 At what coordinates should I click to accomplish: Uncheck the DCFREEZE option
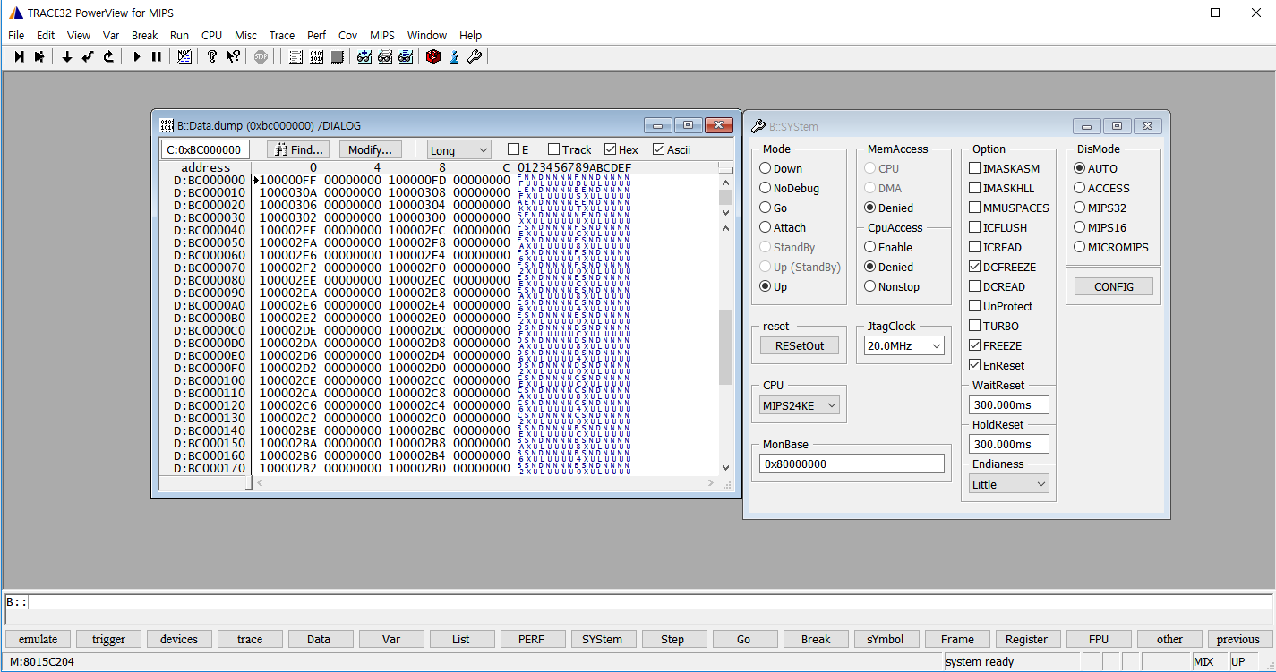click(x=975, y=267)
